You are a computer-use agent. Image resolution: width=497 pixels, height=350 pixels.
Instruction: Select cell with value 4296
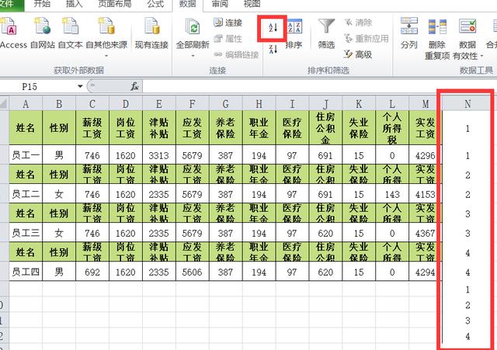[x=425, y=155]
